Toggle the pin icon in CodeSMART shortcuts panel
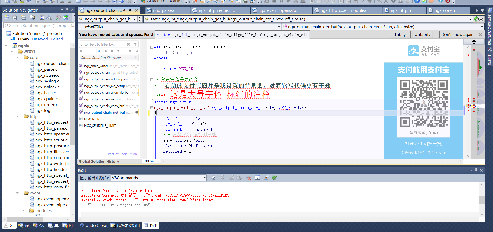The height and width of the screenshot is (232, 493). click(x=137, y=51)
